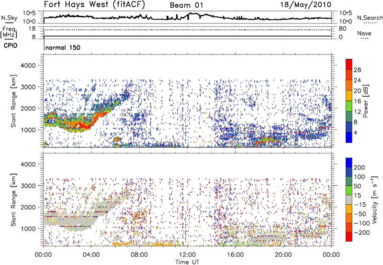This screenshot has height=265, width=383.
Task: Click the velocity colorbar label "50"
Action: (x=357, y=186)
